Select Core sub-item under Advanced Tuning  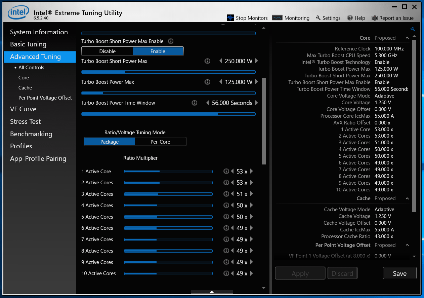click(x=24, y=78)
